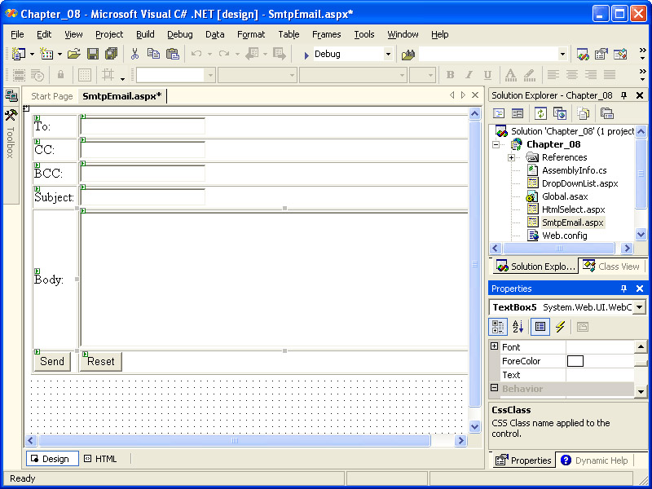The height and width of the screenshot is (489, 652).
Task: Click the Paste clipboard icon
Action: 172,54
